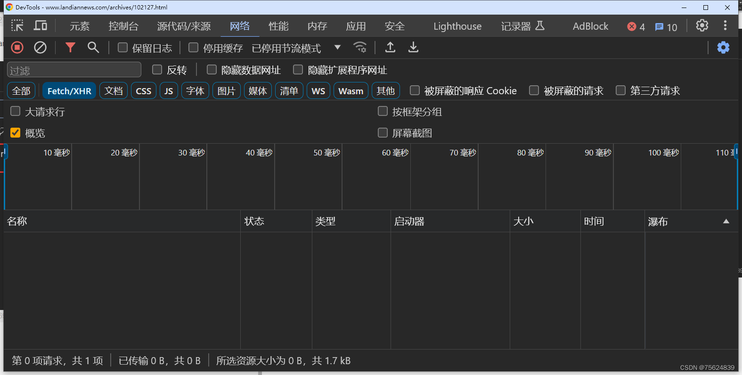This screenshot has height=375, width=742.
Task: Select the 网络 tab
Action: [x=240, y=26]
